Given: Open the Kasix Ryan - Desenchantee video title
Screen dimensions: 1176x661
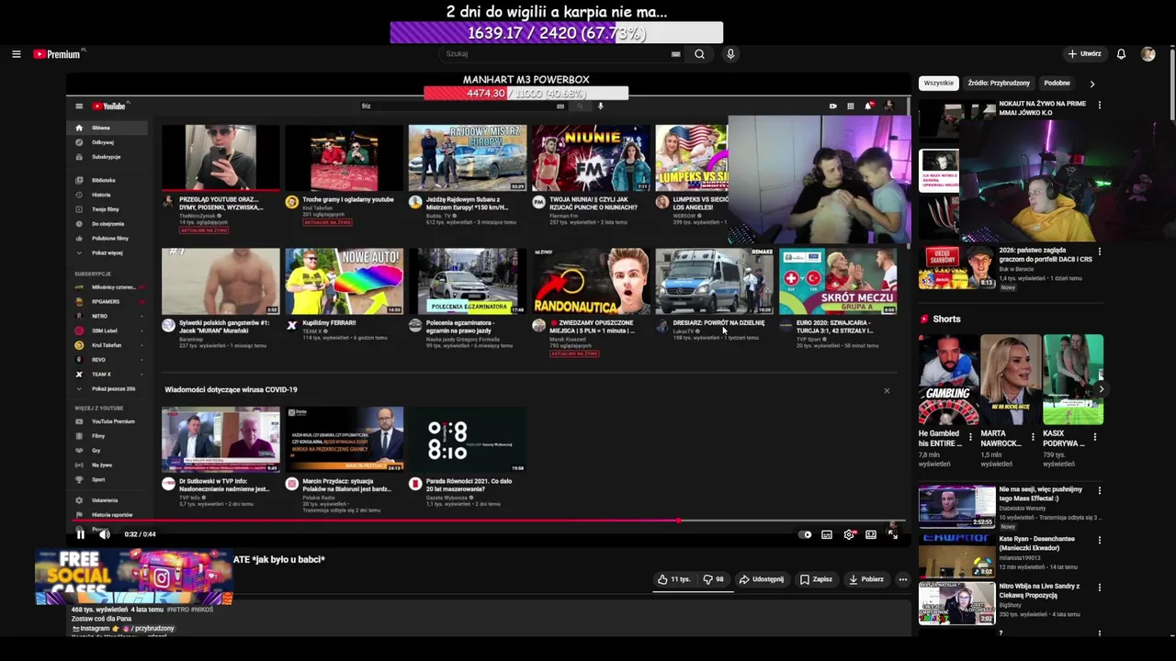Looking at the screenshot, I should pos(1037,543).
